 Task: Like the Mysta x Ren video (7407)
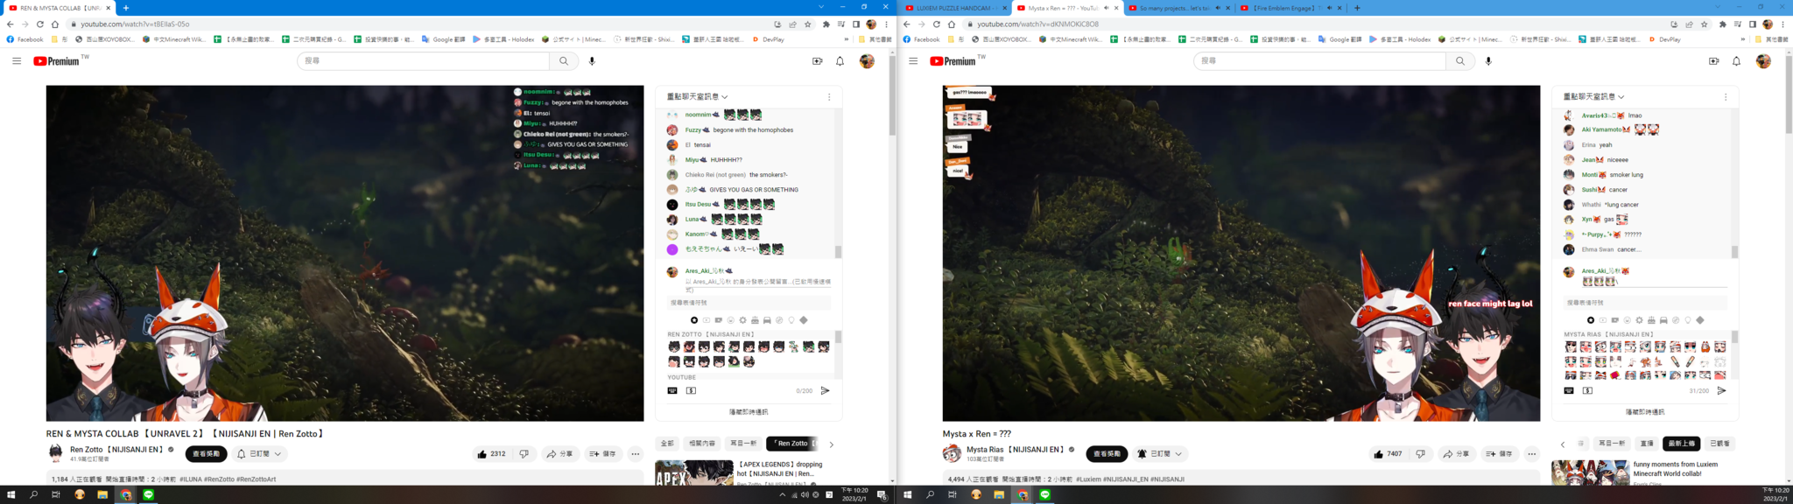pos(1389,454)
